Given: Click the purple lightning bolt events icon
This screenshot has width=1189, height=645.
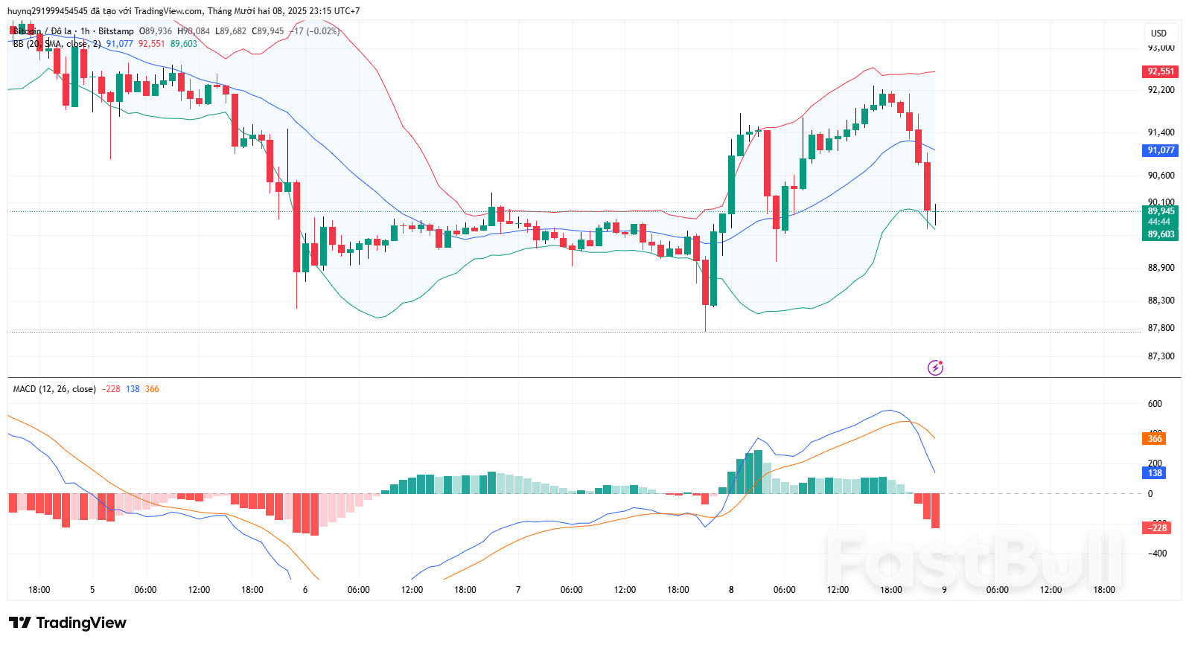Looking at the screenshot, I should point(935,368).
